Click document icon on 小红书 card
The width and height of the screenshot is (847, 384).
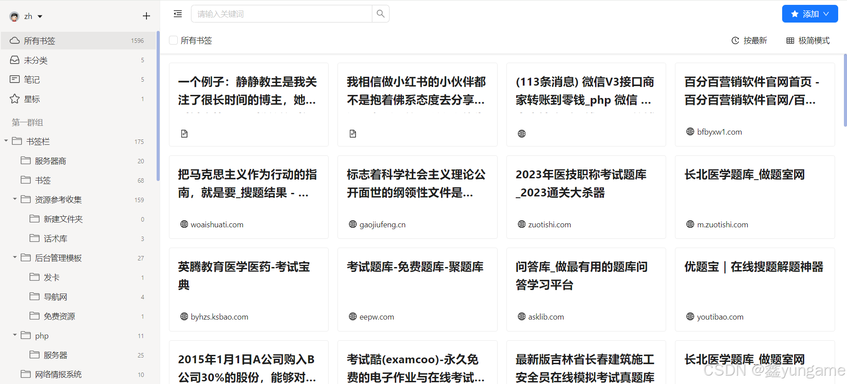click(353, 134)
